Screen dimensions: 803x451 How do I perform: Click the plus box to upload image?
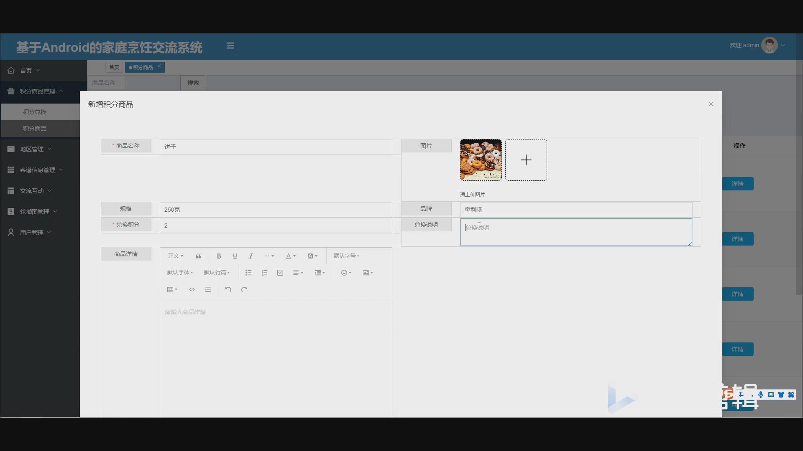click(526, 160)
